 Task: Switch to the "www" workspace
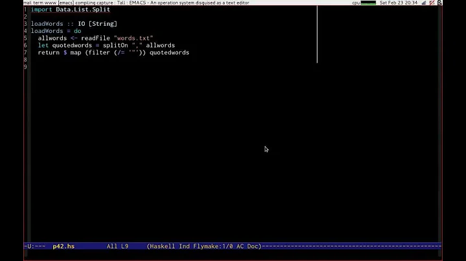click(51, 3)
